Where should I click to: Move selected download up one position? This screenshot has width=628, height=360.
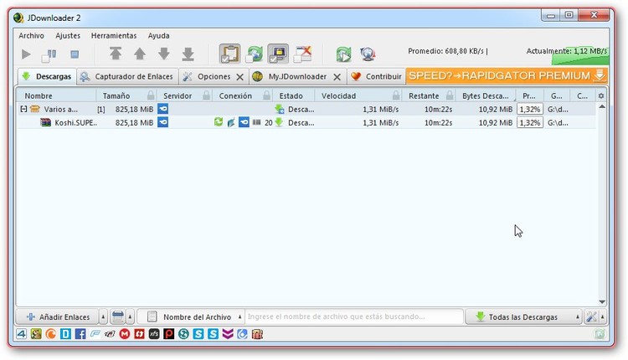coord(139,54)
